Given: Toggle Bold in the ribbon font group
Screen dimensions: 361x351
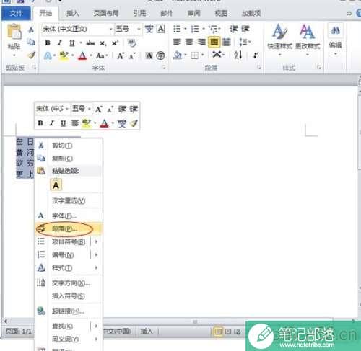Looking at the screenshot, I should [48, 43].
